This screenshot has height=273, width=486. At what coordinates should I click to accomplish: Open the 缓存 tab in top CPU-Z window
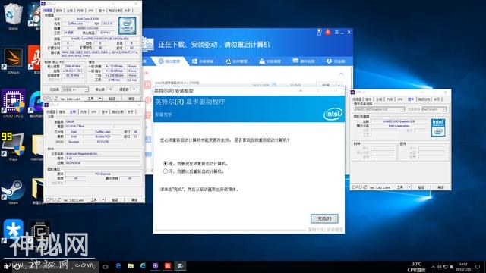click(x=59, y=11)
